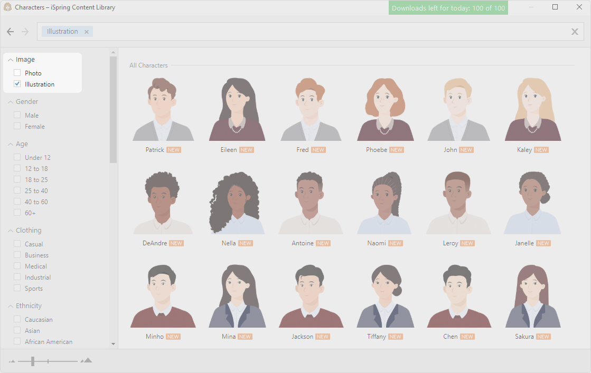
Task: Click the search input field
Action: pyautogui.click(x=310, y=32)
